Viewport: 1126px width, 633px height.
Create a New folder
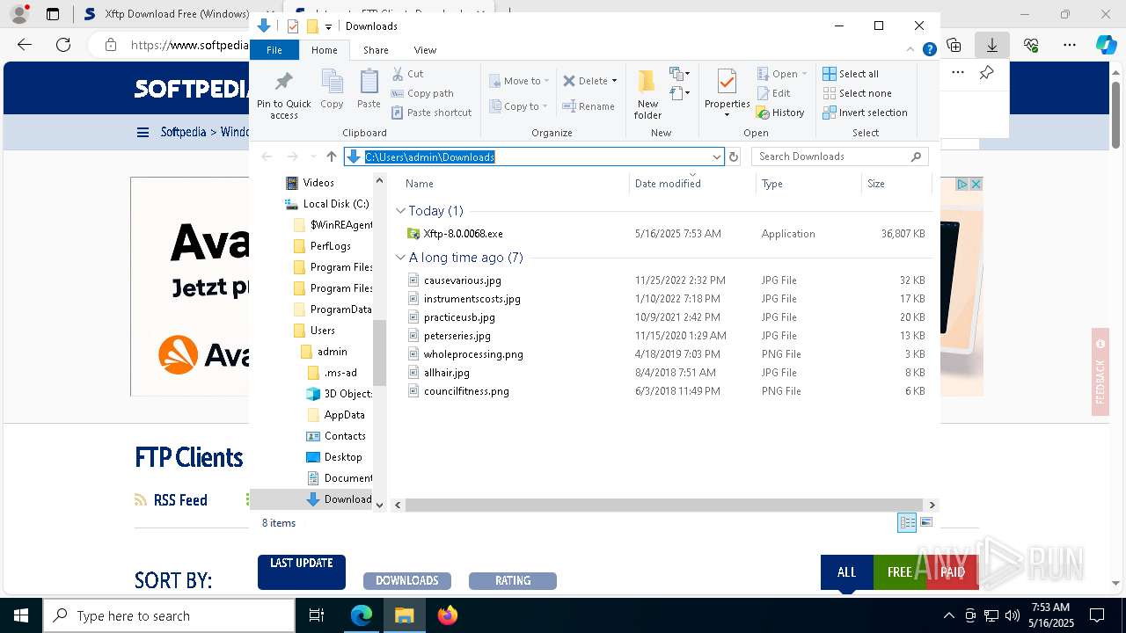[x=647, y=94]
